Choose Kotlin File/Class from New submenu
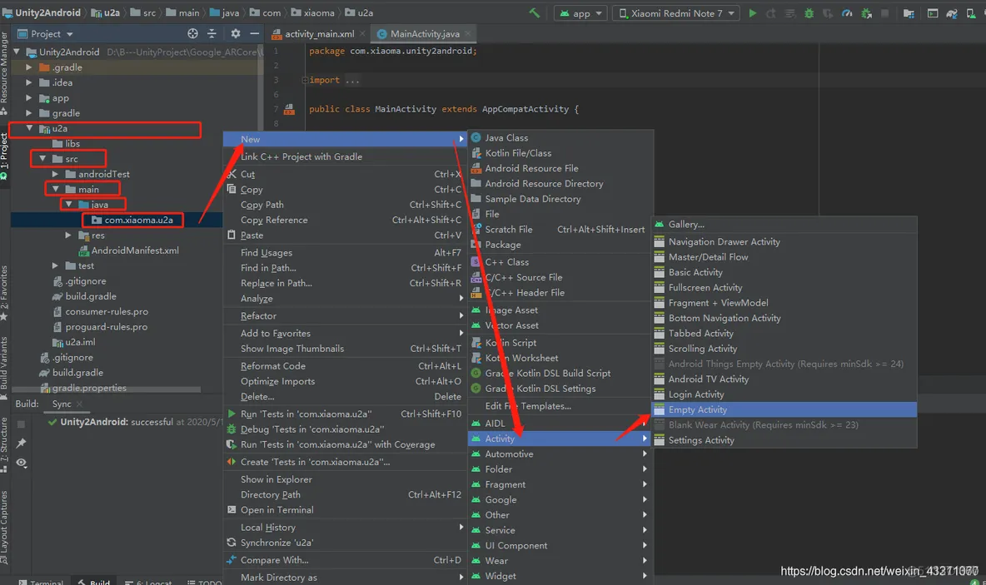 561,153
